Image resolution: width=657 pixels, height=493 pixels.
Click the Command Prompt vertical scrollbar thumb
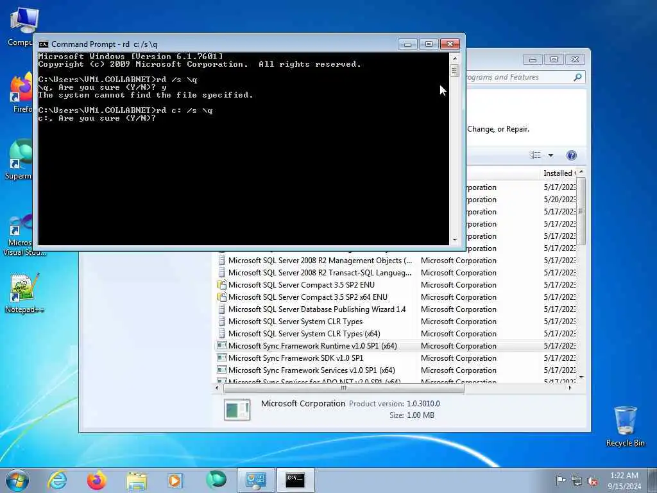pyautogui.click(x=455, y=70)
